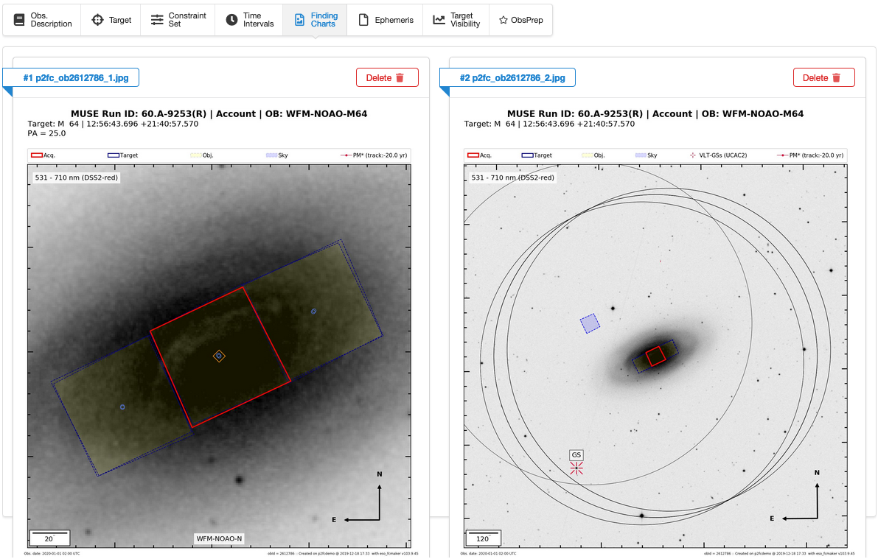This screenshot has width=878, height=559.
Task: Click the 'Sky' legend entry in chart #1
Action: (x=277, y=155)
